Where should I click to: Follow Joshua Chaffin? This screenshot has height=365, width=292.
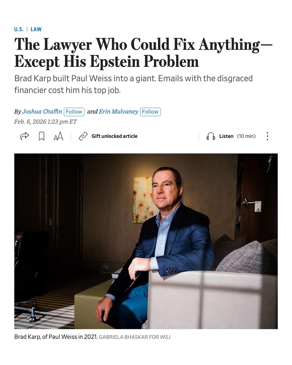(74, 112)
